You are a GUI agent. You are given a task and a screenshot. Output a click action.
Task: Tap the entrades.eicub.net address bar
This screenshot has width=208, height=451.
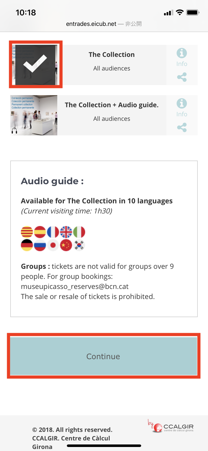click(104, 24)
